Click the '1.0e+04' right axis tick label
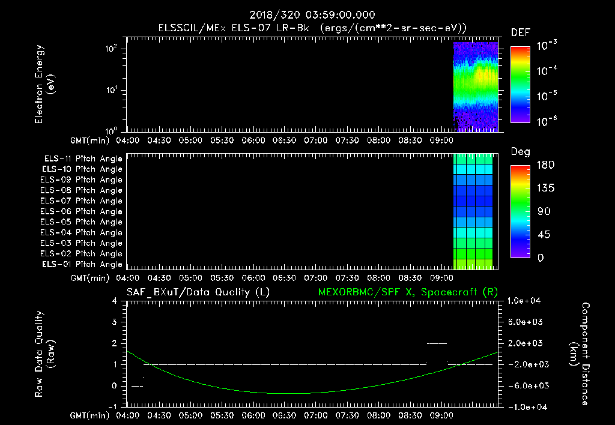 point(524,301)
